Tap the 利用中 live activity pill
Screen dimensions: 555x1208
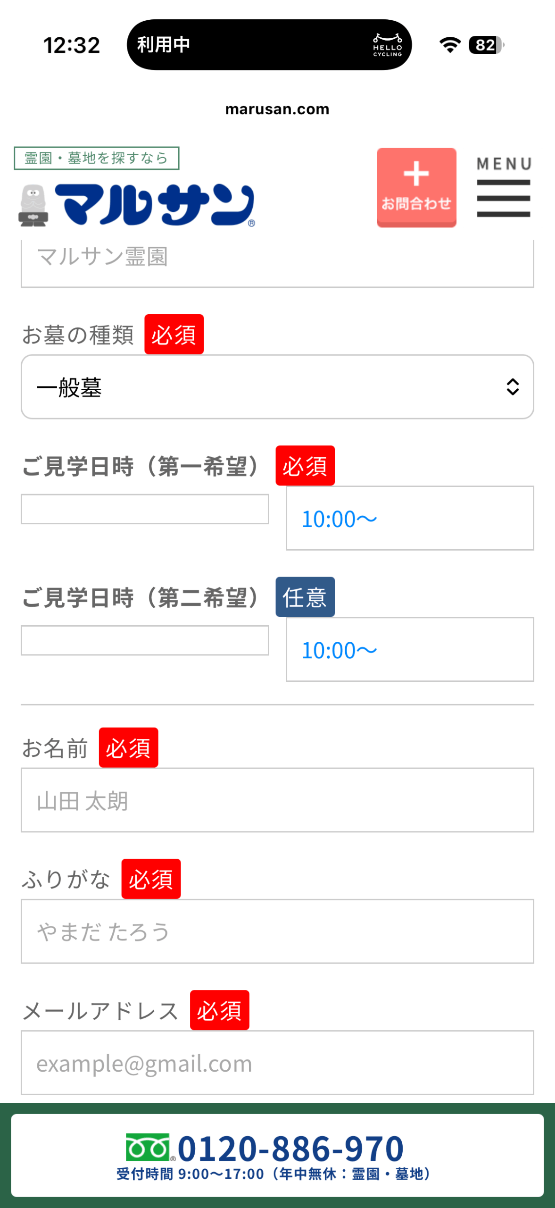point(269,45)
